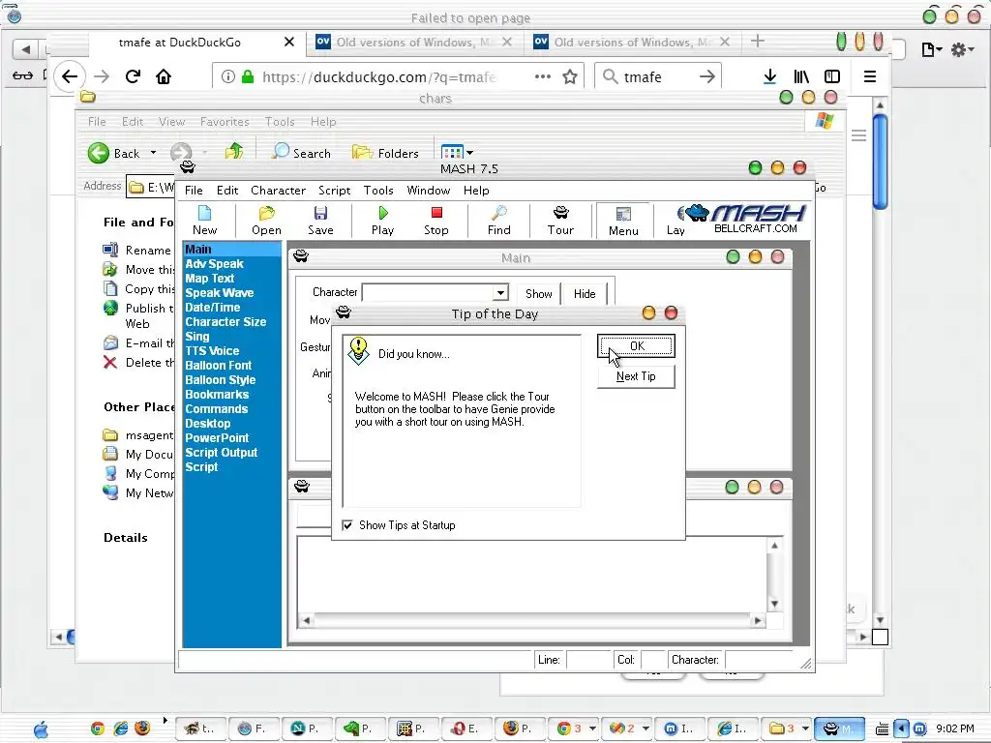Open the Back button history dropdown arrow
This screenshot has height=743, width=991.
coord(153,153)
